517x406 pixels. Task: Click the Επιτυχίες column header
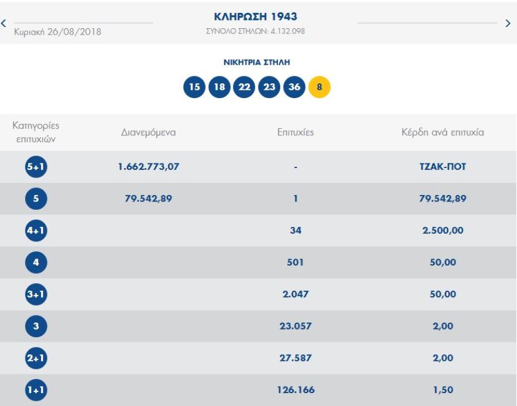click(x=296, y=133)
